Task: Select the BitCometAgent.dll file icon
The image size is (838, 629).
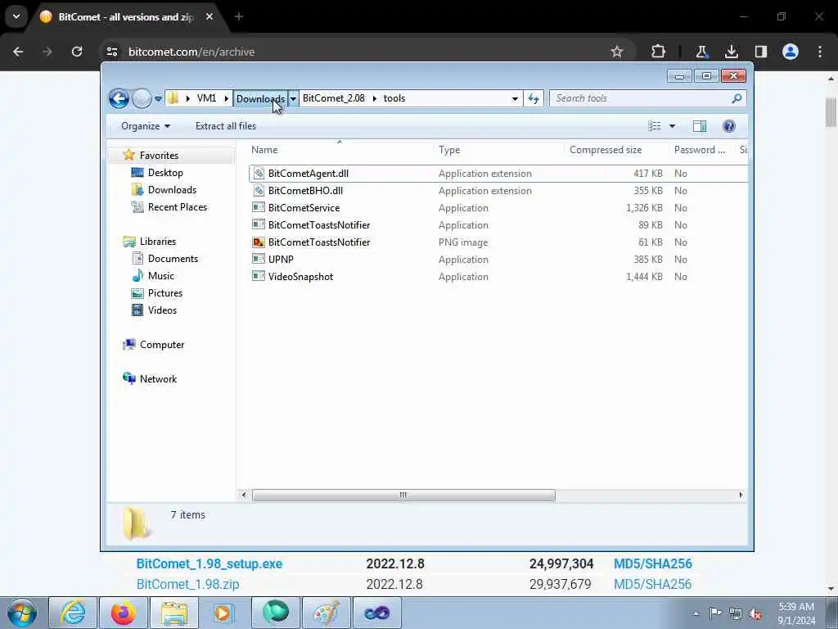Action: tap(259, 174)
